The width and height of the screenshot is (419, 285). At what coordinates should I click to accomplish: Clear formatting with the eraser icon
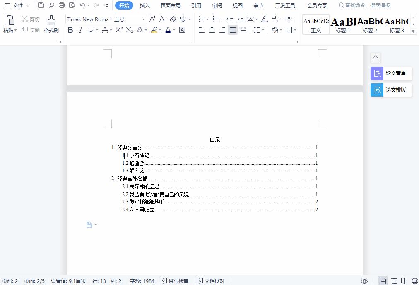click(x=173, y=19)
